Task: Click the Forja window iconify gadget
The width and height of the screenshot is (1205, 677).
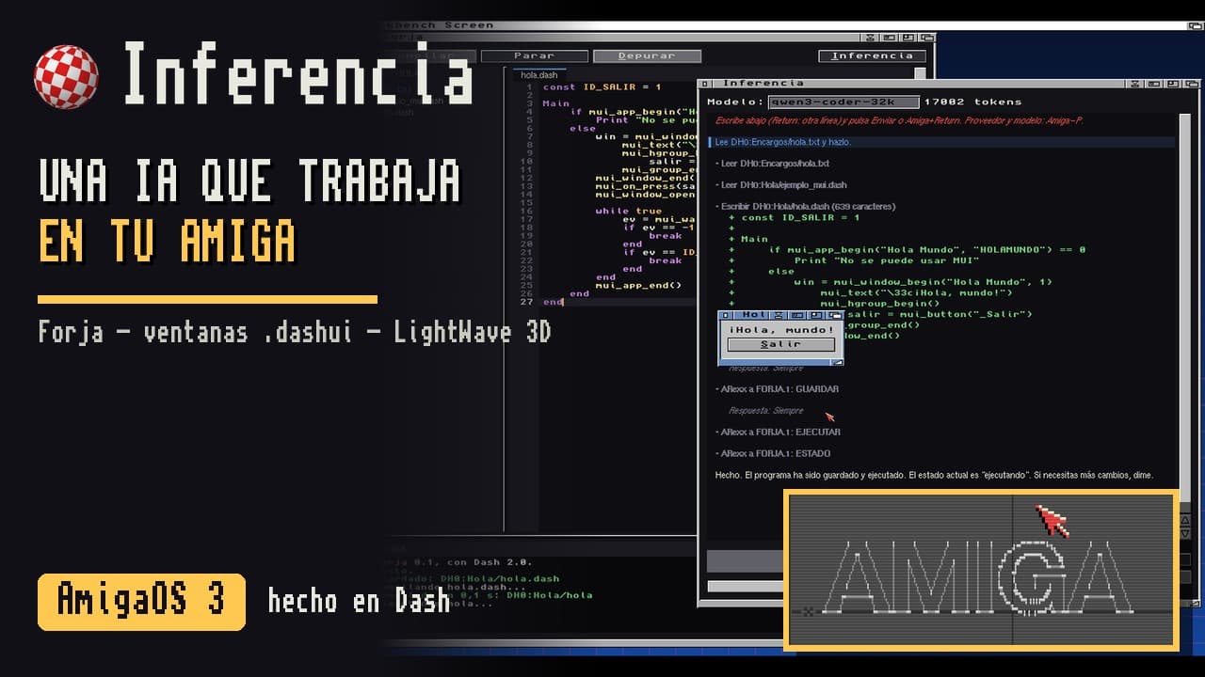Action: coord(890,38)
